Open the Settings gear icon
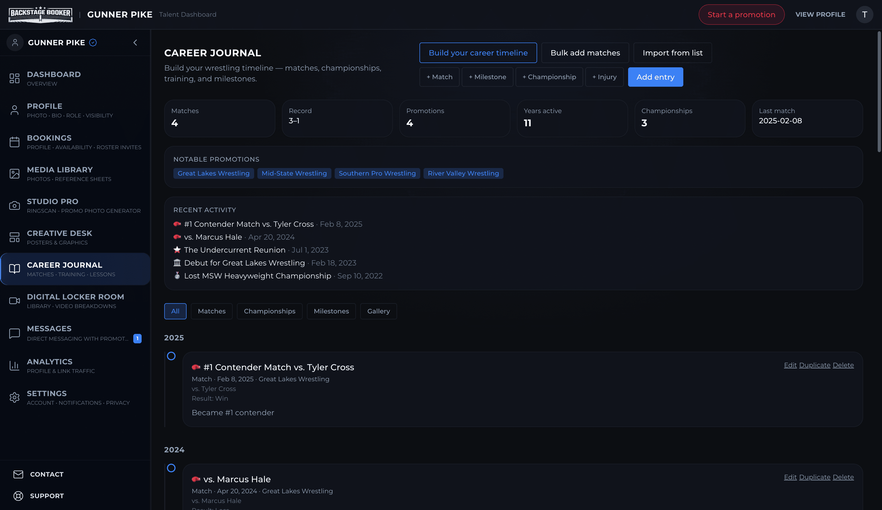Image resolution: width=882 pixels, height=510 pixels. tap(14, 397)
